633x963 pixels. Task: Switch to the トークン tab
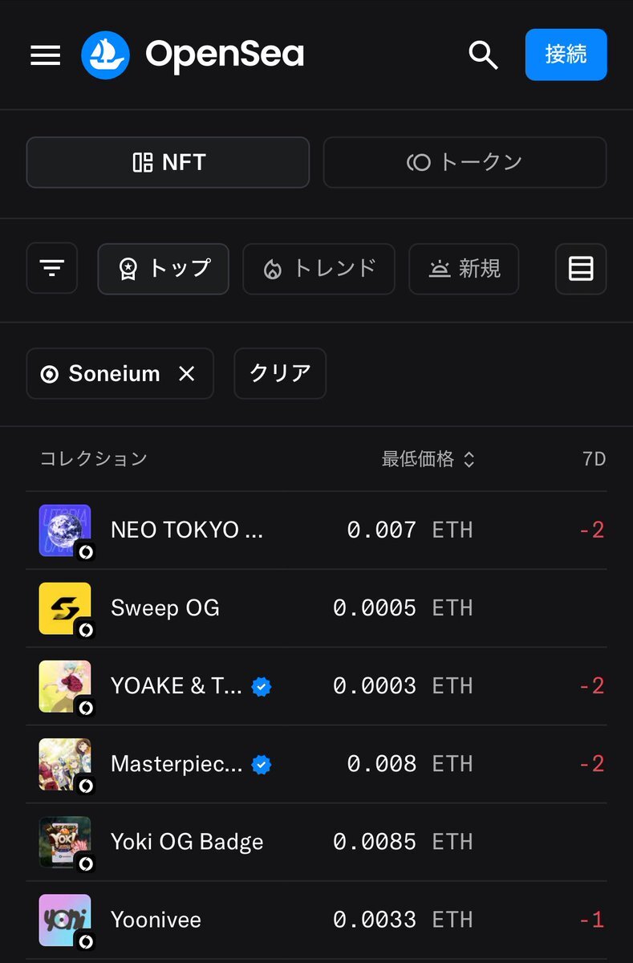pos(465,162)
